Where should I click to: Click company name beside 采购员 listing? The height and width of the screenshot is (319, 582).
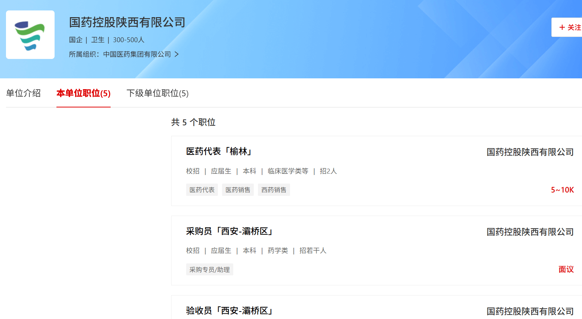coord(530,232)
